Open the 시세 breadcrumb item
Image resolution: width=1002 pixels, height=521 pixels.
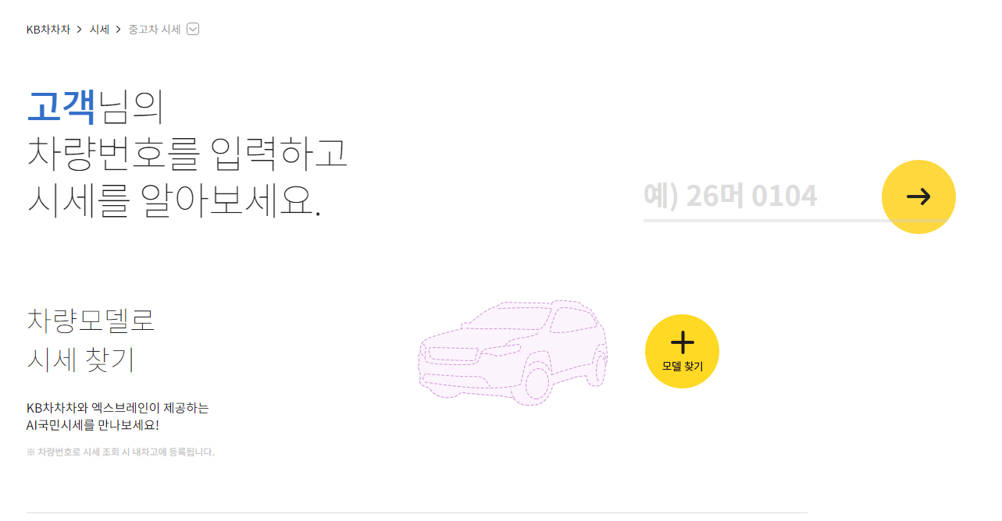pyautogui.click(x=99, y=30)
